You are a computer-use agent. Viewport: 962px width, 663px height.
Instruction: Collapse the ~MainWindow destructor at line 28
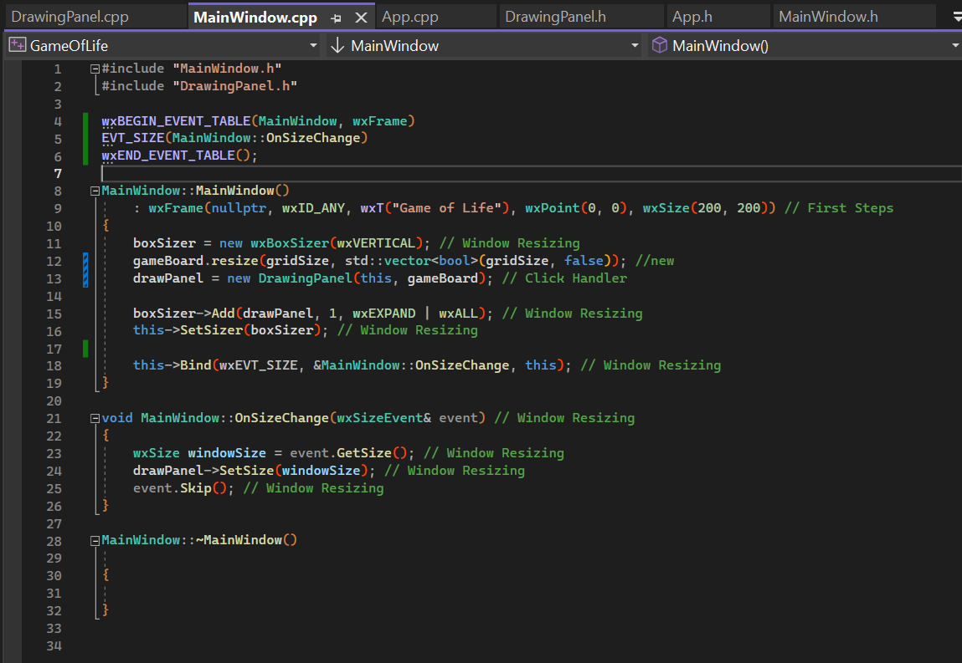[94, 539]
